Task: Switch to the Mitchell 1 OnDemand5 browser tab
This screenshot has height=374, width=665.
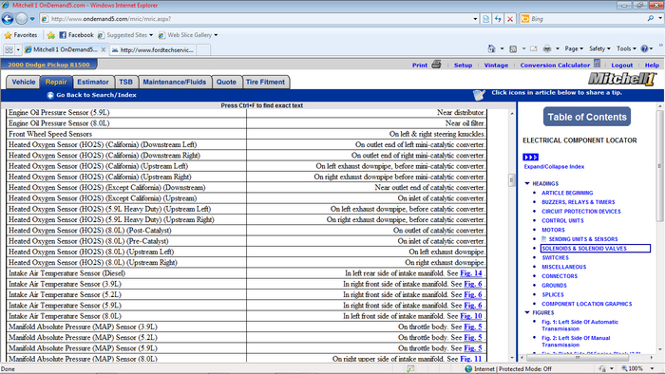Action: 62,50
